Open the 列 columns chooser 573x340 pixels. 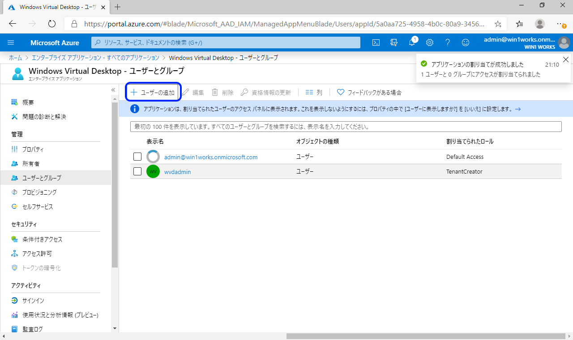pos(314,92)
